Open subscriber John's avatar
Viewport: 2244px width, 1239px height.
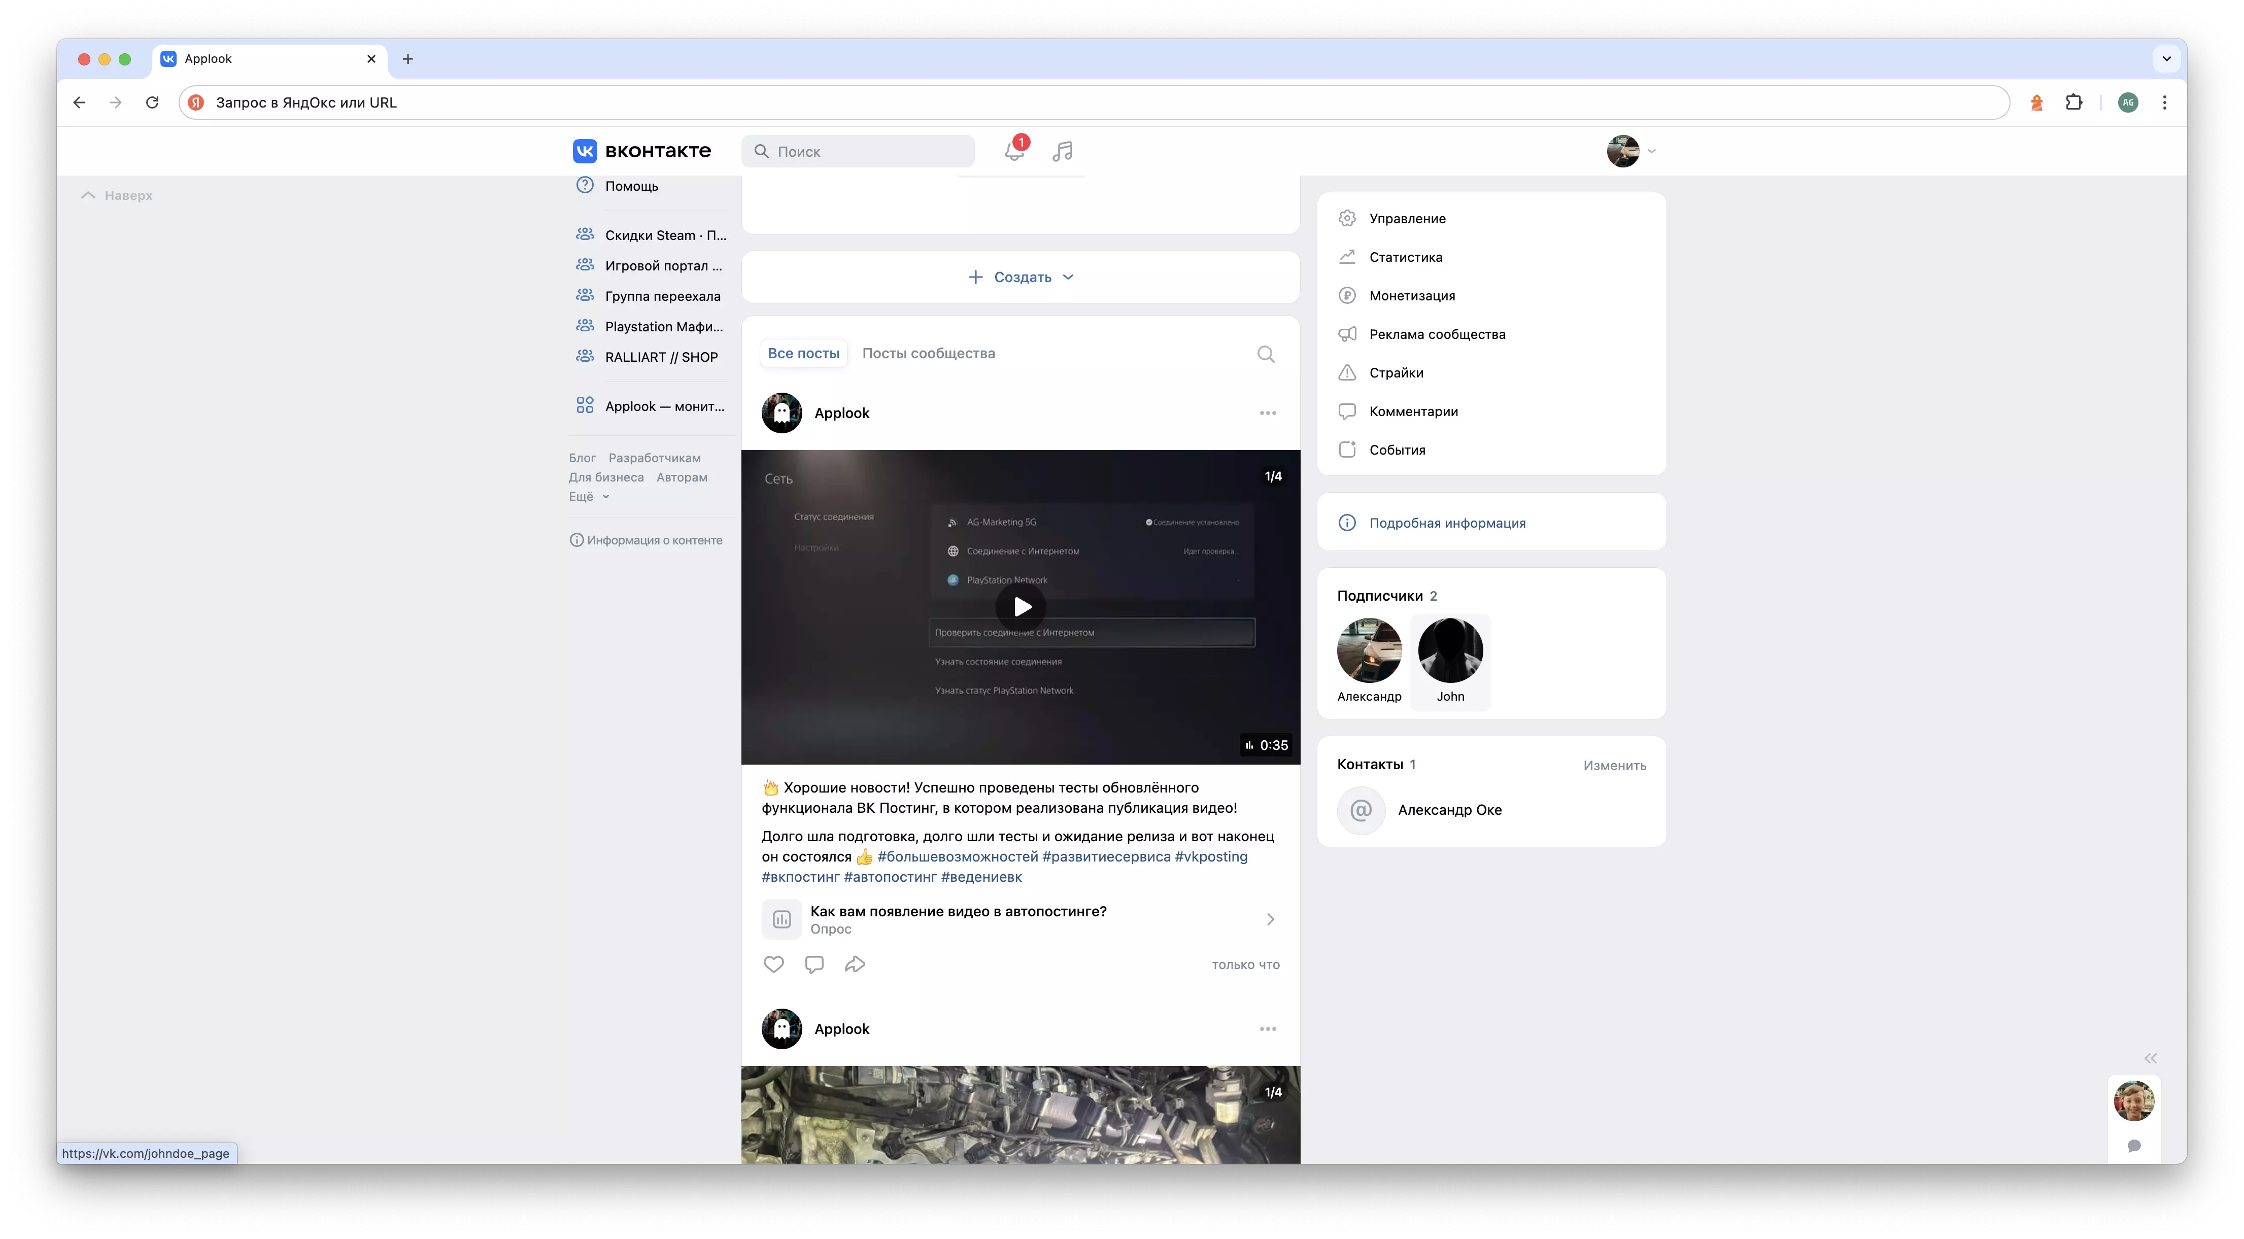(1449, 649)
